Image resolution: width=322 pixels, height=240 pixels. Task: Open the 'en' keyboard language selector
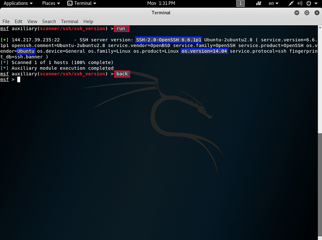[275, 3]
